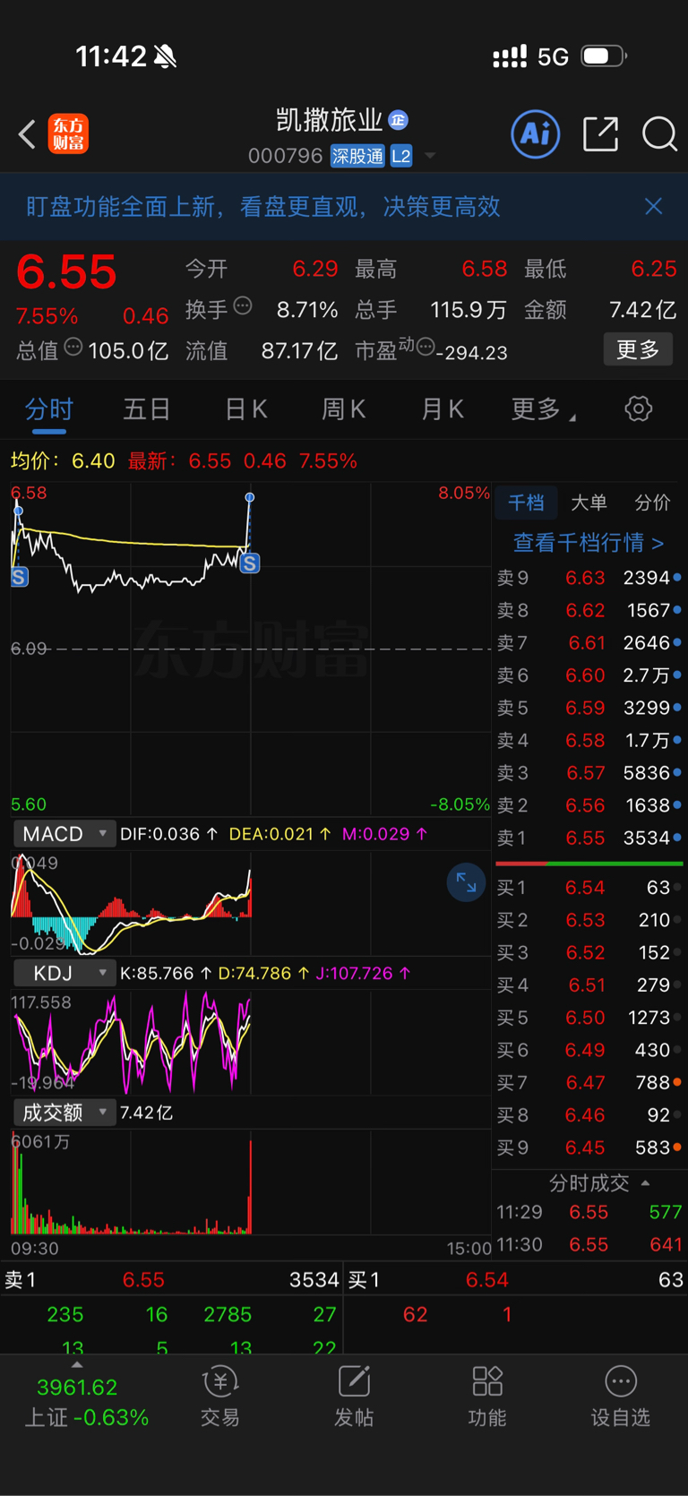
Task: Tap the buy-sell ratio bar
Action: (x=589, y=864)
